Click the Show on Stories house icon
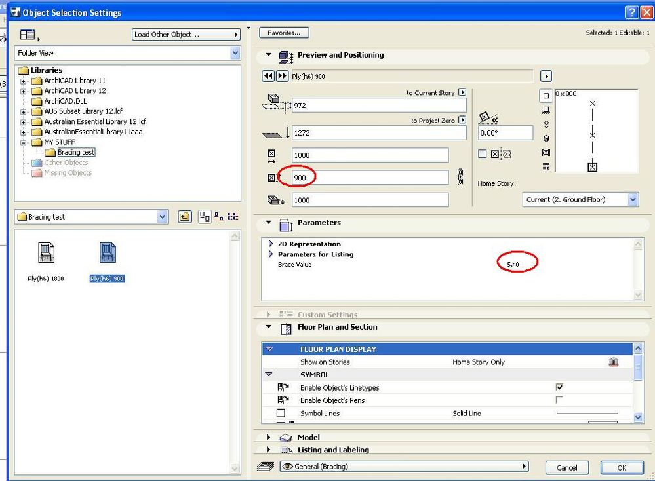Screen dimensions: 655x481 click(x=613, y=362)
